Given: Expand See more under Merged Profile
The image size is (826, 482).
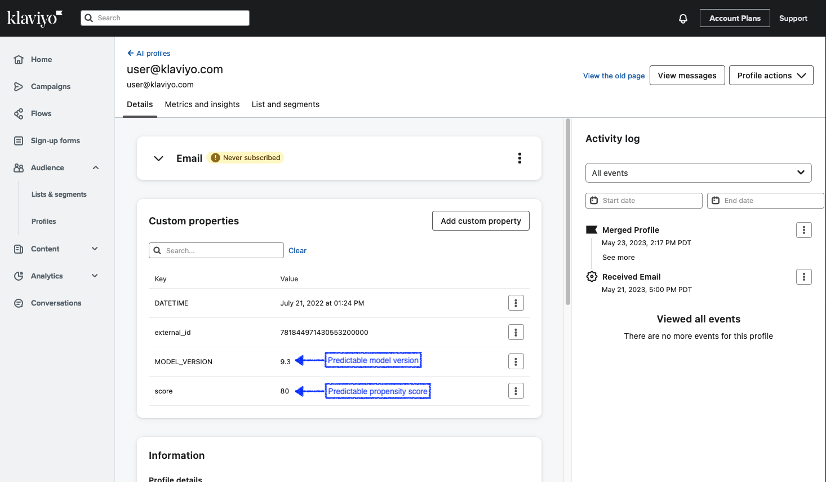Looking at the screenshot, I should 619,258.
